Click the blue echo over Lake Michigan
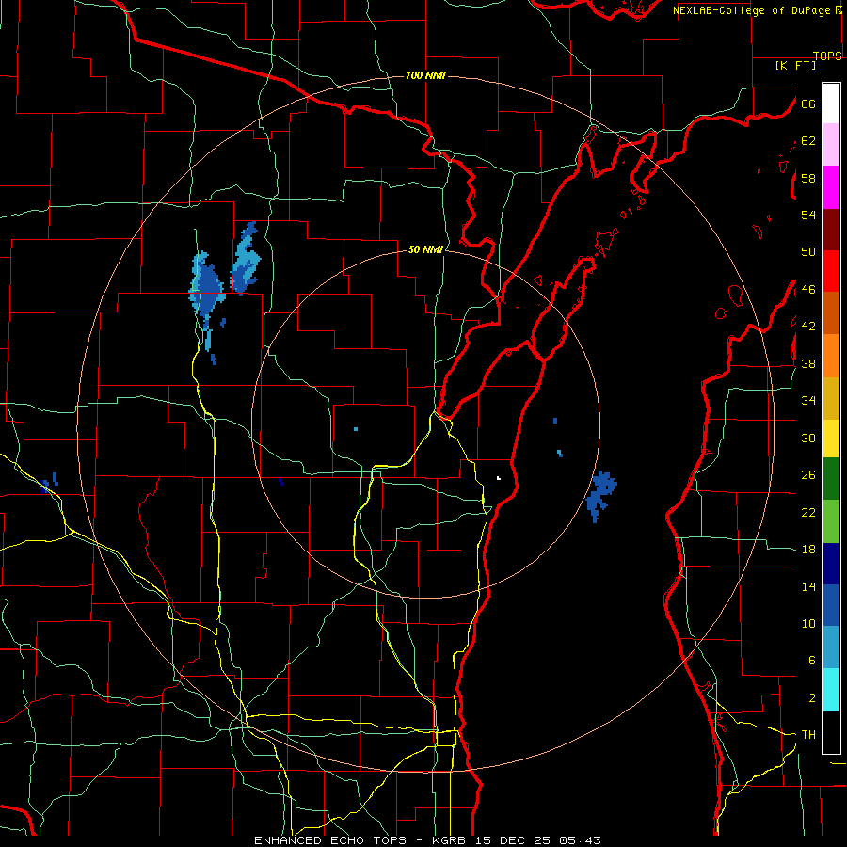The width and height of the screenshot is (847, 847). click(601, 495)
